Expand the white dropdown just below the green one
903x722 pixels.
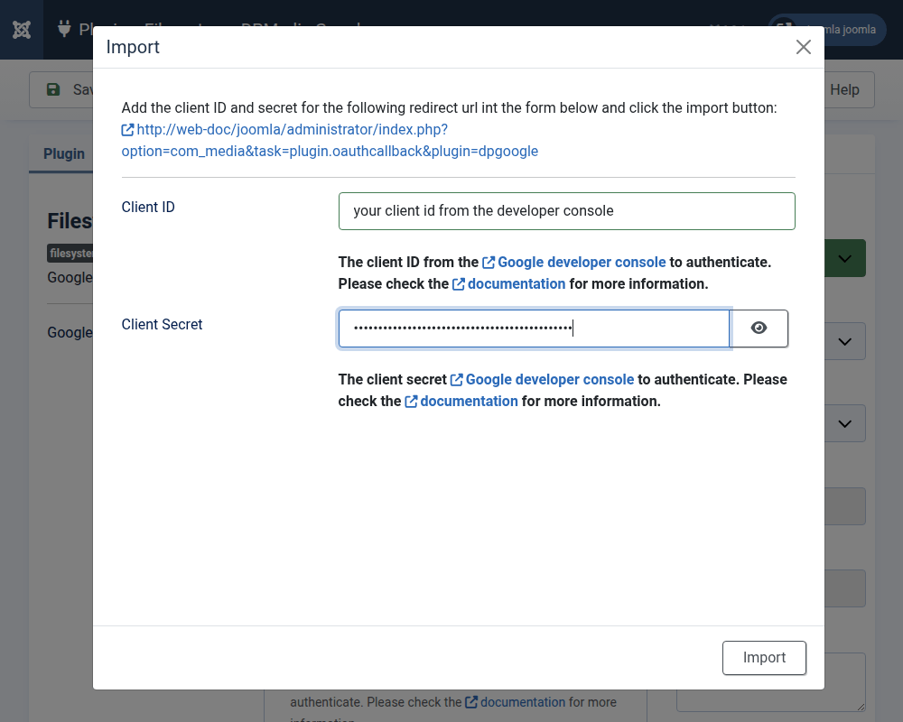coord(845,341)
